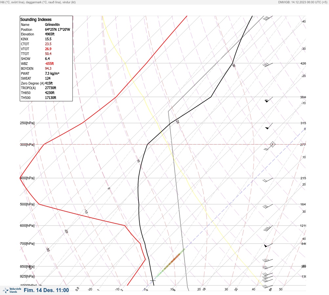Select the wind barb at the 400 hPa level
329x295 pixels.
point(268,180)
